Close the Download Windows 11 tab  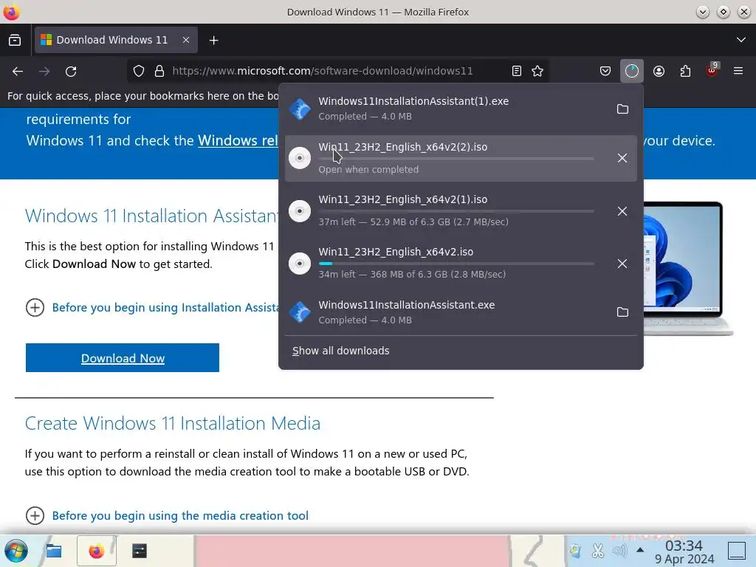coord(185,40)
